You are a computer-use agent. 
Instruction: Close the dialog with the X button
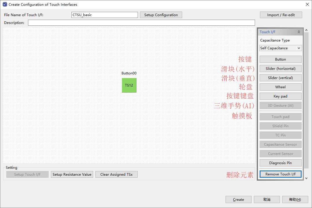(x=307, y=4)
